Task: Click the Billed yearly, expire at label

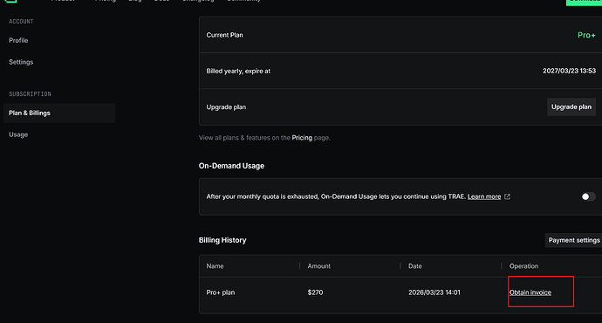Action: [x=238, y=71]
